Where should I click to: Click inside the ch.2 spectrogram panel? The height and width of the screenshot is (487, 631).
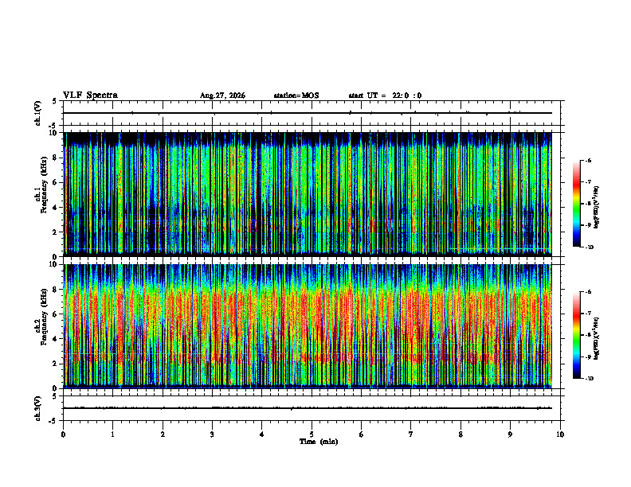(x=308, y=326)
